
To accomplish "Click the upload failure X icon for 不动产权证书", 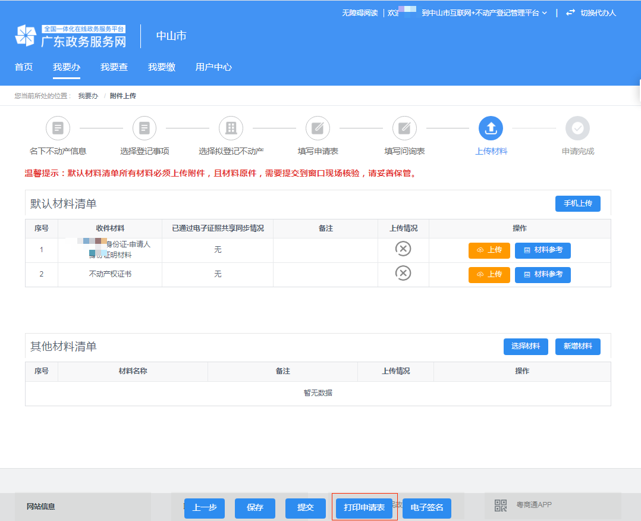I will [403, 273].
